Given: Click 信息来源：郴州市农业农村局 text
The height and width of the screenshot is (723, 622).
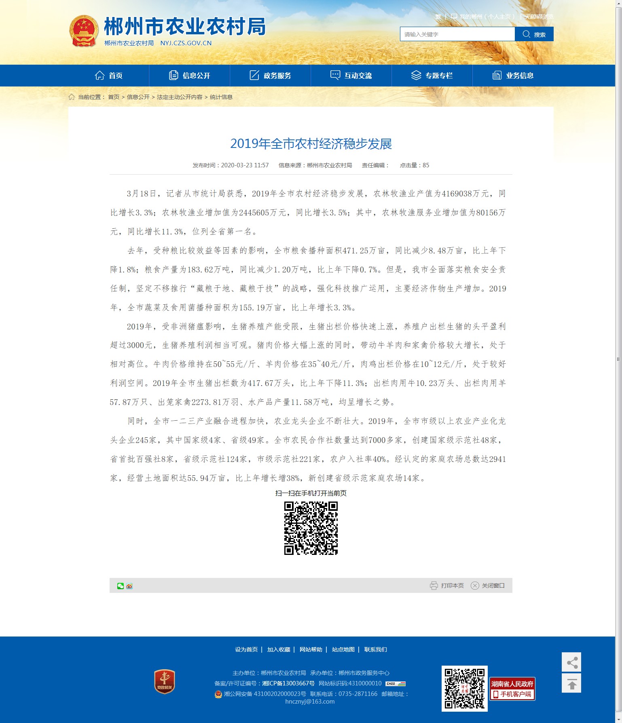Looking at the screenshot, I should click(315, 165).
